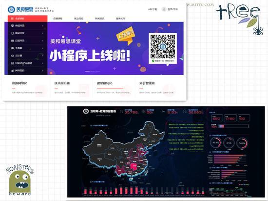Viewport: 268px width, 201px height.
Task: Click the user avatar icon next to 登录/注册
Action: pos(164,9)
